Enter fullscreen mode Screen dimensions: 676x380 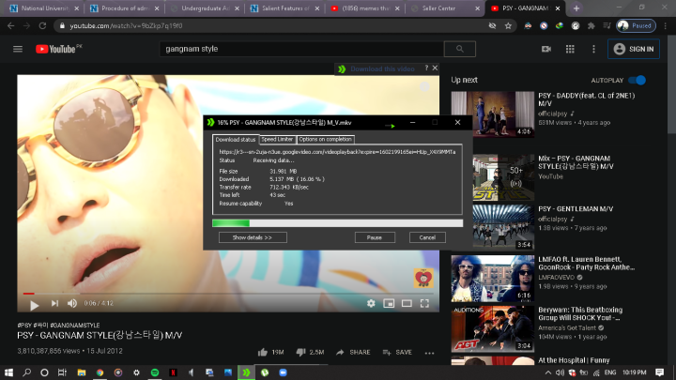pos(424,303)
